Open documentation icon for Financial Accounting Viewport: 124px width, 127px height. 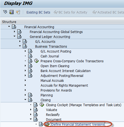click(x=14, y=27)
